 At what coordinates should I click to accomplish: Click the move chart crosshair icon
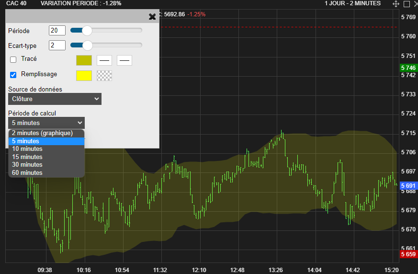point(396,4)
